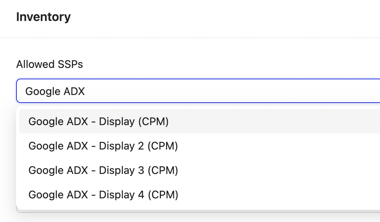
Task: Choose Google ADX - Display 2 (CPM)
Action: tap(103, 146)
